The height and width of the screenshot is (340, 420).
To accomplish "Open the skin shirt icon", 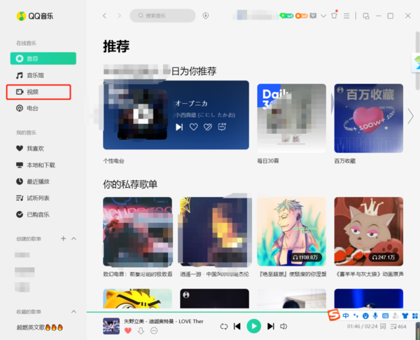I will (x=334, y=15).
